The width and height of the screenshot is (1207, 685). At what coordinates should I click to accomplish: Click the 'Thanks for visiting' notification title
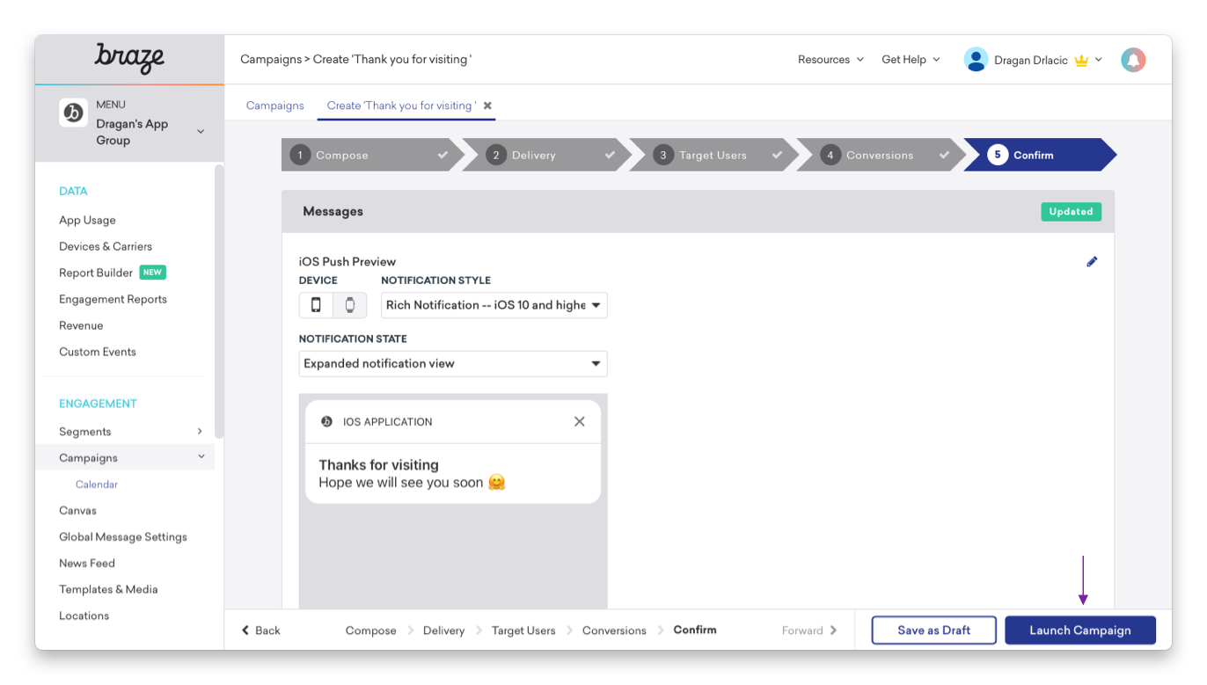378,465
